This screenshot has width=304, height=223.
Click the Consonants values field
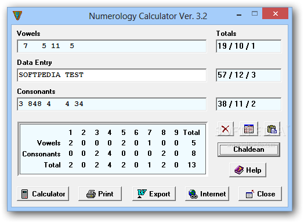click(x=111, y=104)
